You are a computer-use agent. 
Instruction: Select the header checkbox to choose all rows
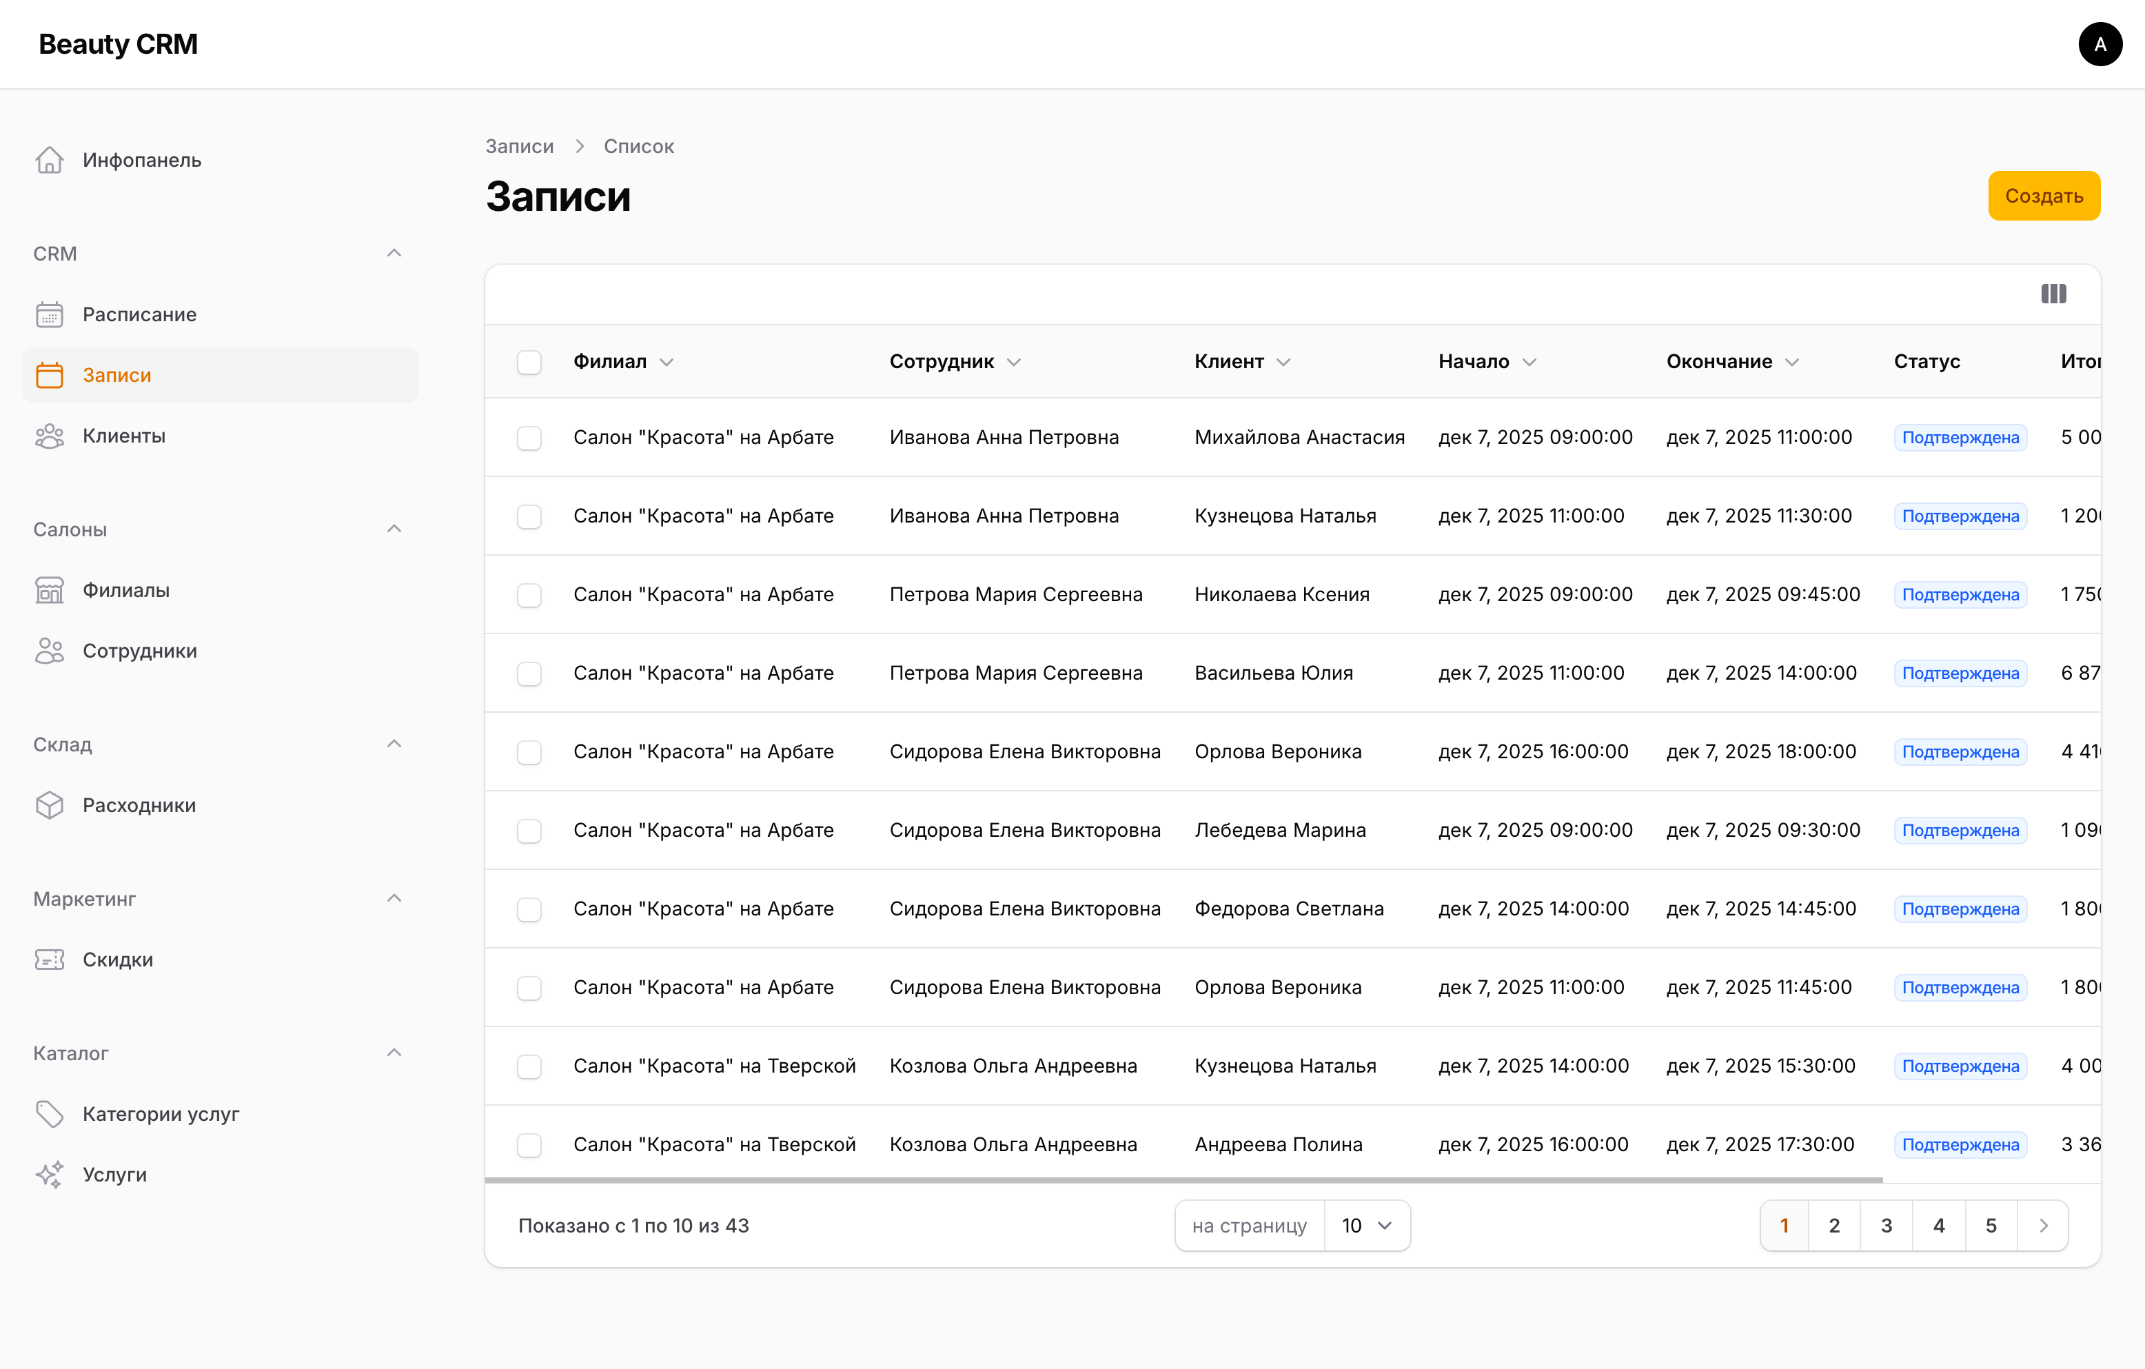529,362
